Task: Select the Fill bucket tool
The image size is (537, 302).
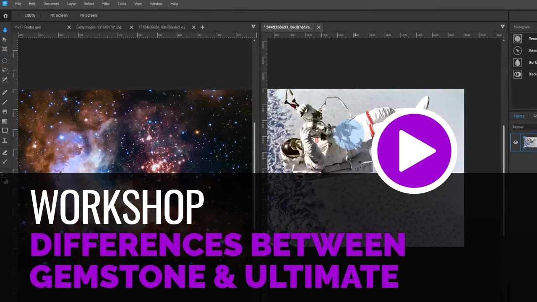Action: point(5,112)
